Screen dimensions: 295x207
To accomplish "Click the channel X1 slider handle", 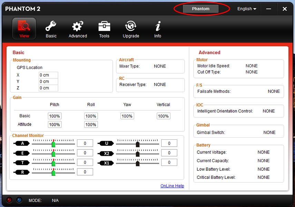I will tap(138, 163).
